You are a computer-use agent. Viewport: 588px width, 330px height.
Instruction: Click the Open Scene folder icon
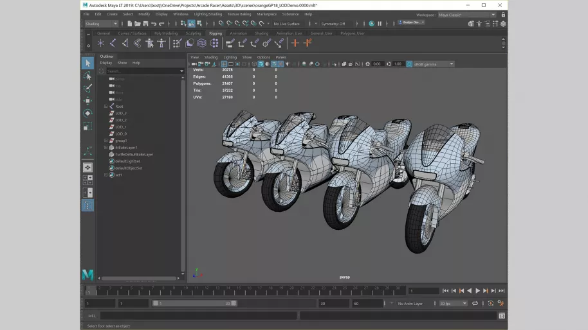[x=137, y=24]
